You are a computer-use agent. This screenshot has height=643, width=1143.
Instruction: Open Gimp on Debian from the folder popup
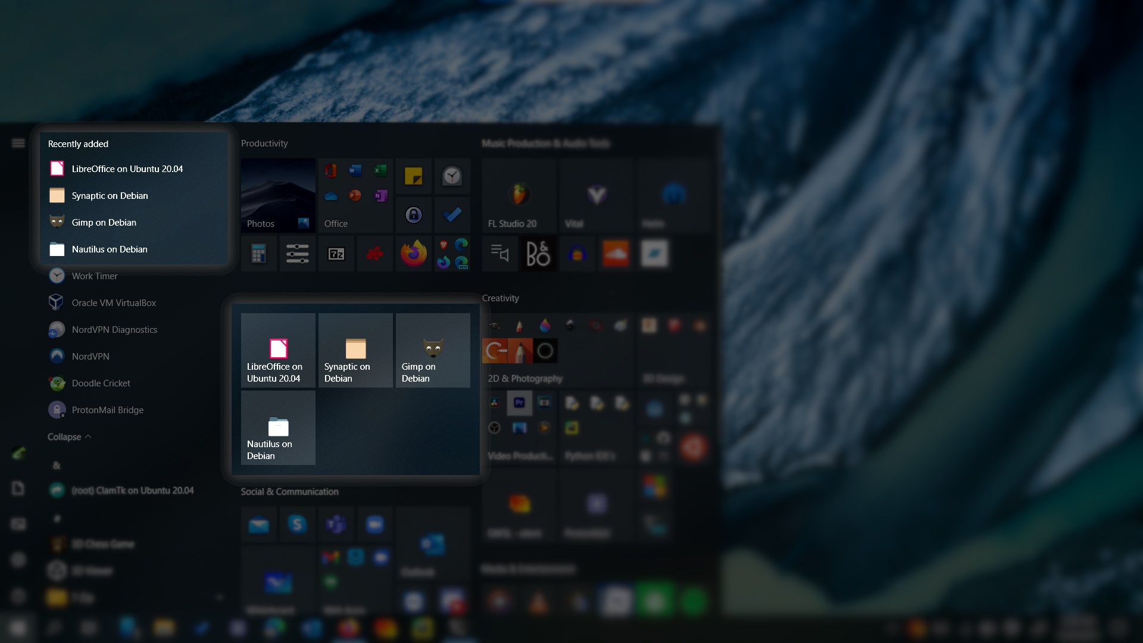[x=433, y=350]
